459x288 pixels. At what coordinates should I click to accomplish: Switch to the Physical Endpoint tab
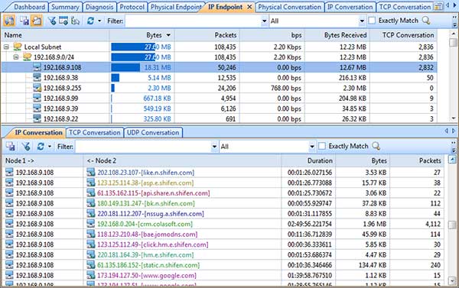pyautogui.click(x=176, y=7)
